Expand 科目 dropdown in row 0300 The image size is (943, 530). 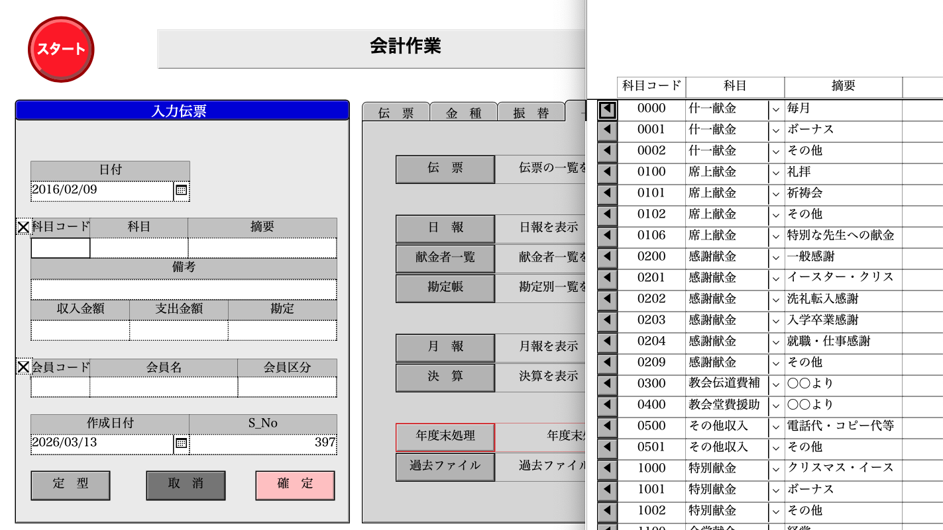pos(776,384)
